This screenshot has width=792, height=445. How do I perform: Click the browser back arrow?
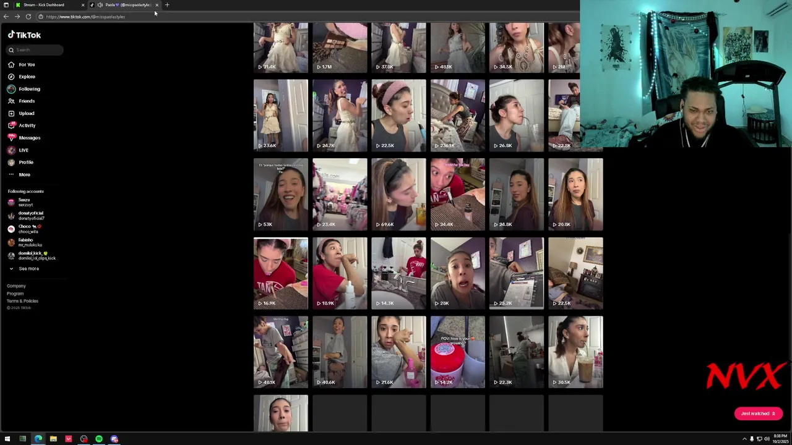6,17
